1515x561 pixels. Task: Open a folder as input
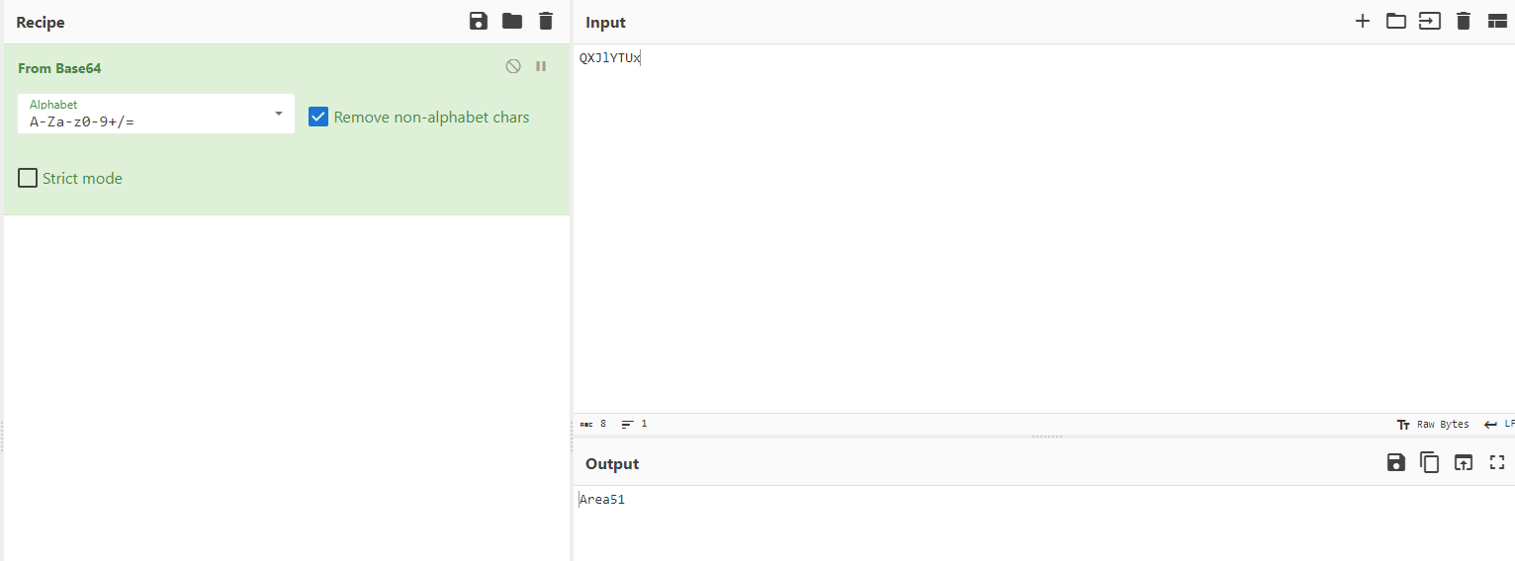1396,22
